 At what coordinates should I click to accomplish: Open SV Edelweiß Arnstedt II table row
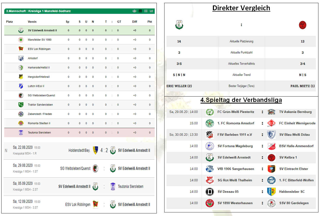tap(80, 31)
